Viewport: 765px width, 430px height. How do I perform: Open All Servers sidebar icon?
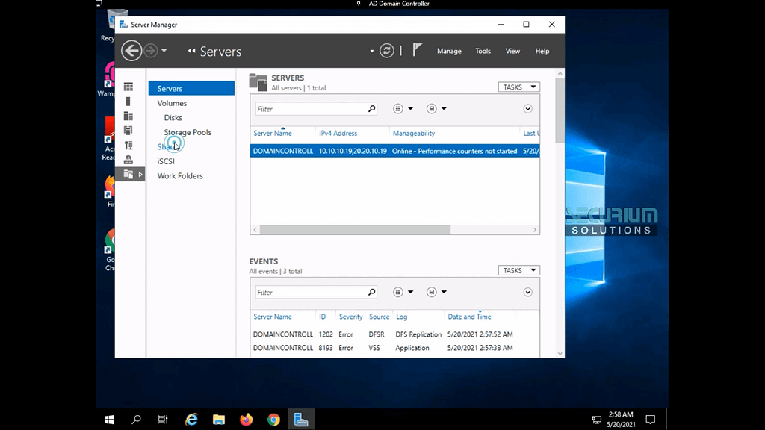(x=128, y=116)
